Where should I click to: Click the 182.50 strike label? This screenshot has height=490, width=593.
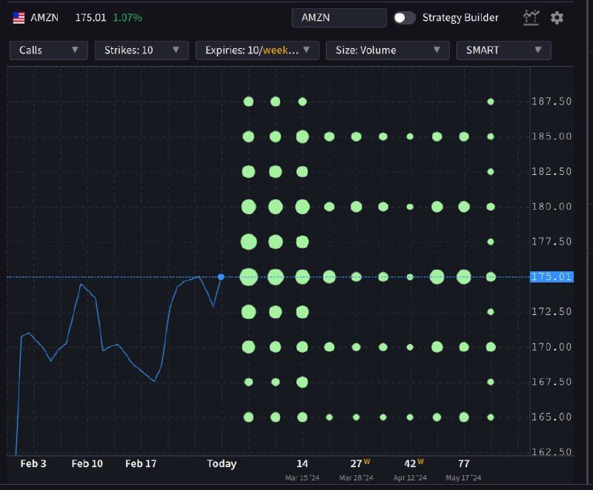click(x=551, y=172)
